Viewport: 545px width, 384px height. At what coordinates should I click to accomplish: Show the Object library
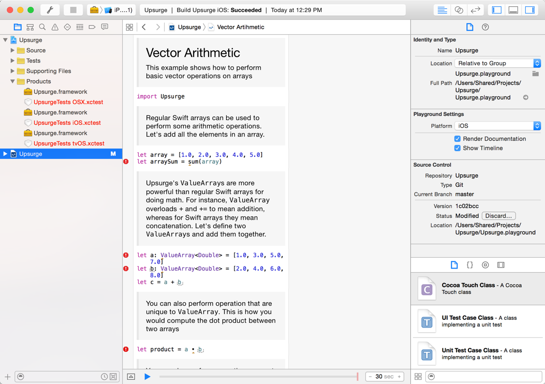pyautogui.click(x=485, y=265)
